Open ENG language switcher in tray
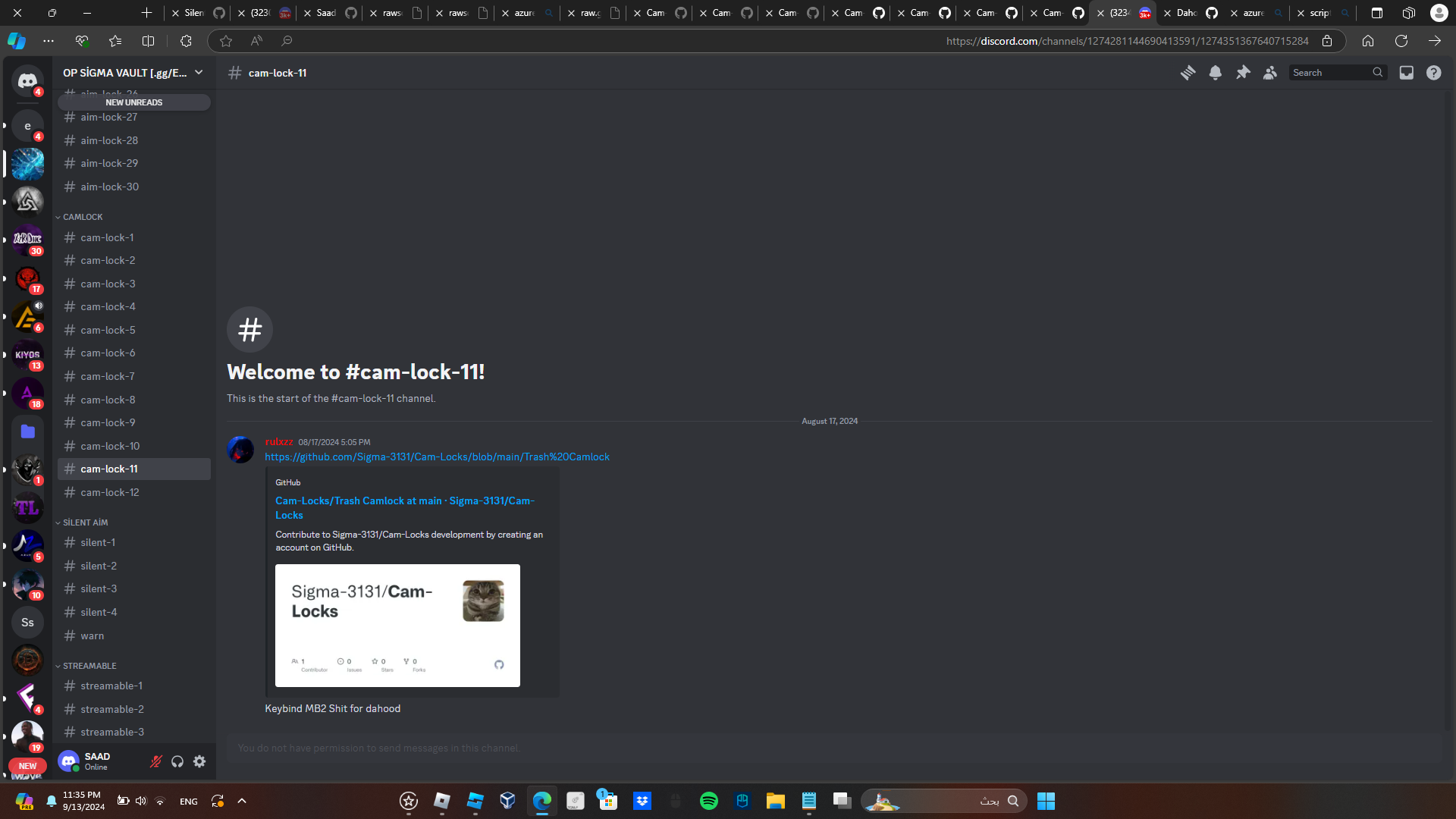 (189, 801)
